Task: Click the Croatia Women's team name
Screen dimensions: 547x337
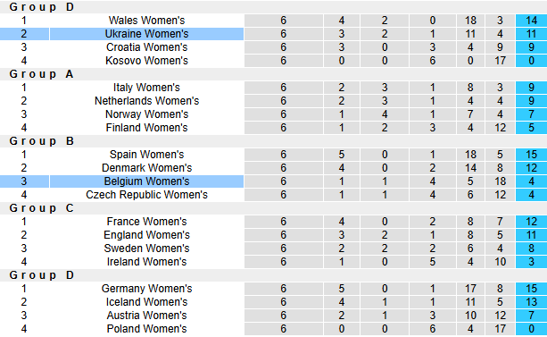Action: click(x=146, y=47)
